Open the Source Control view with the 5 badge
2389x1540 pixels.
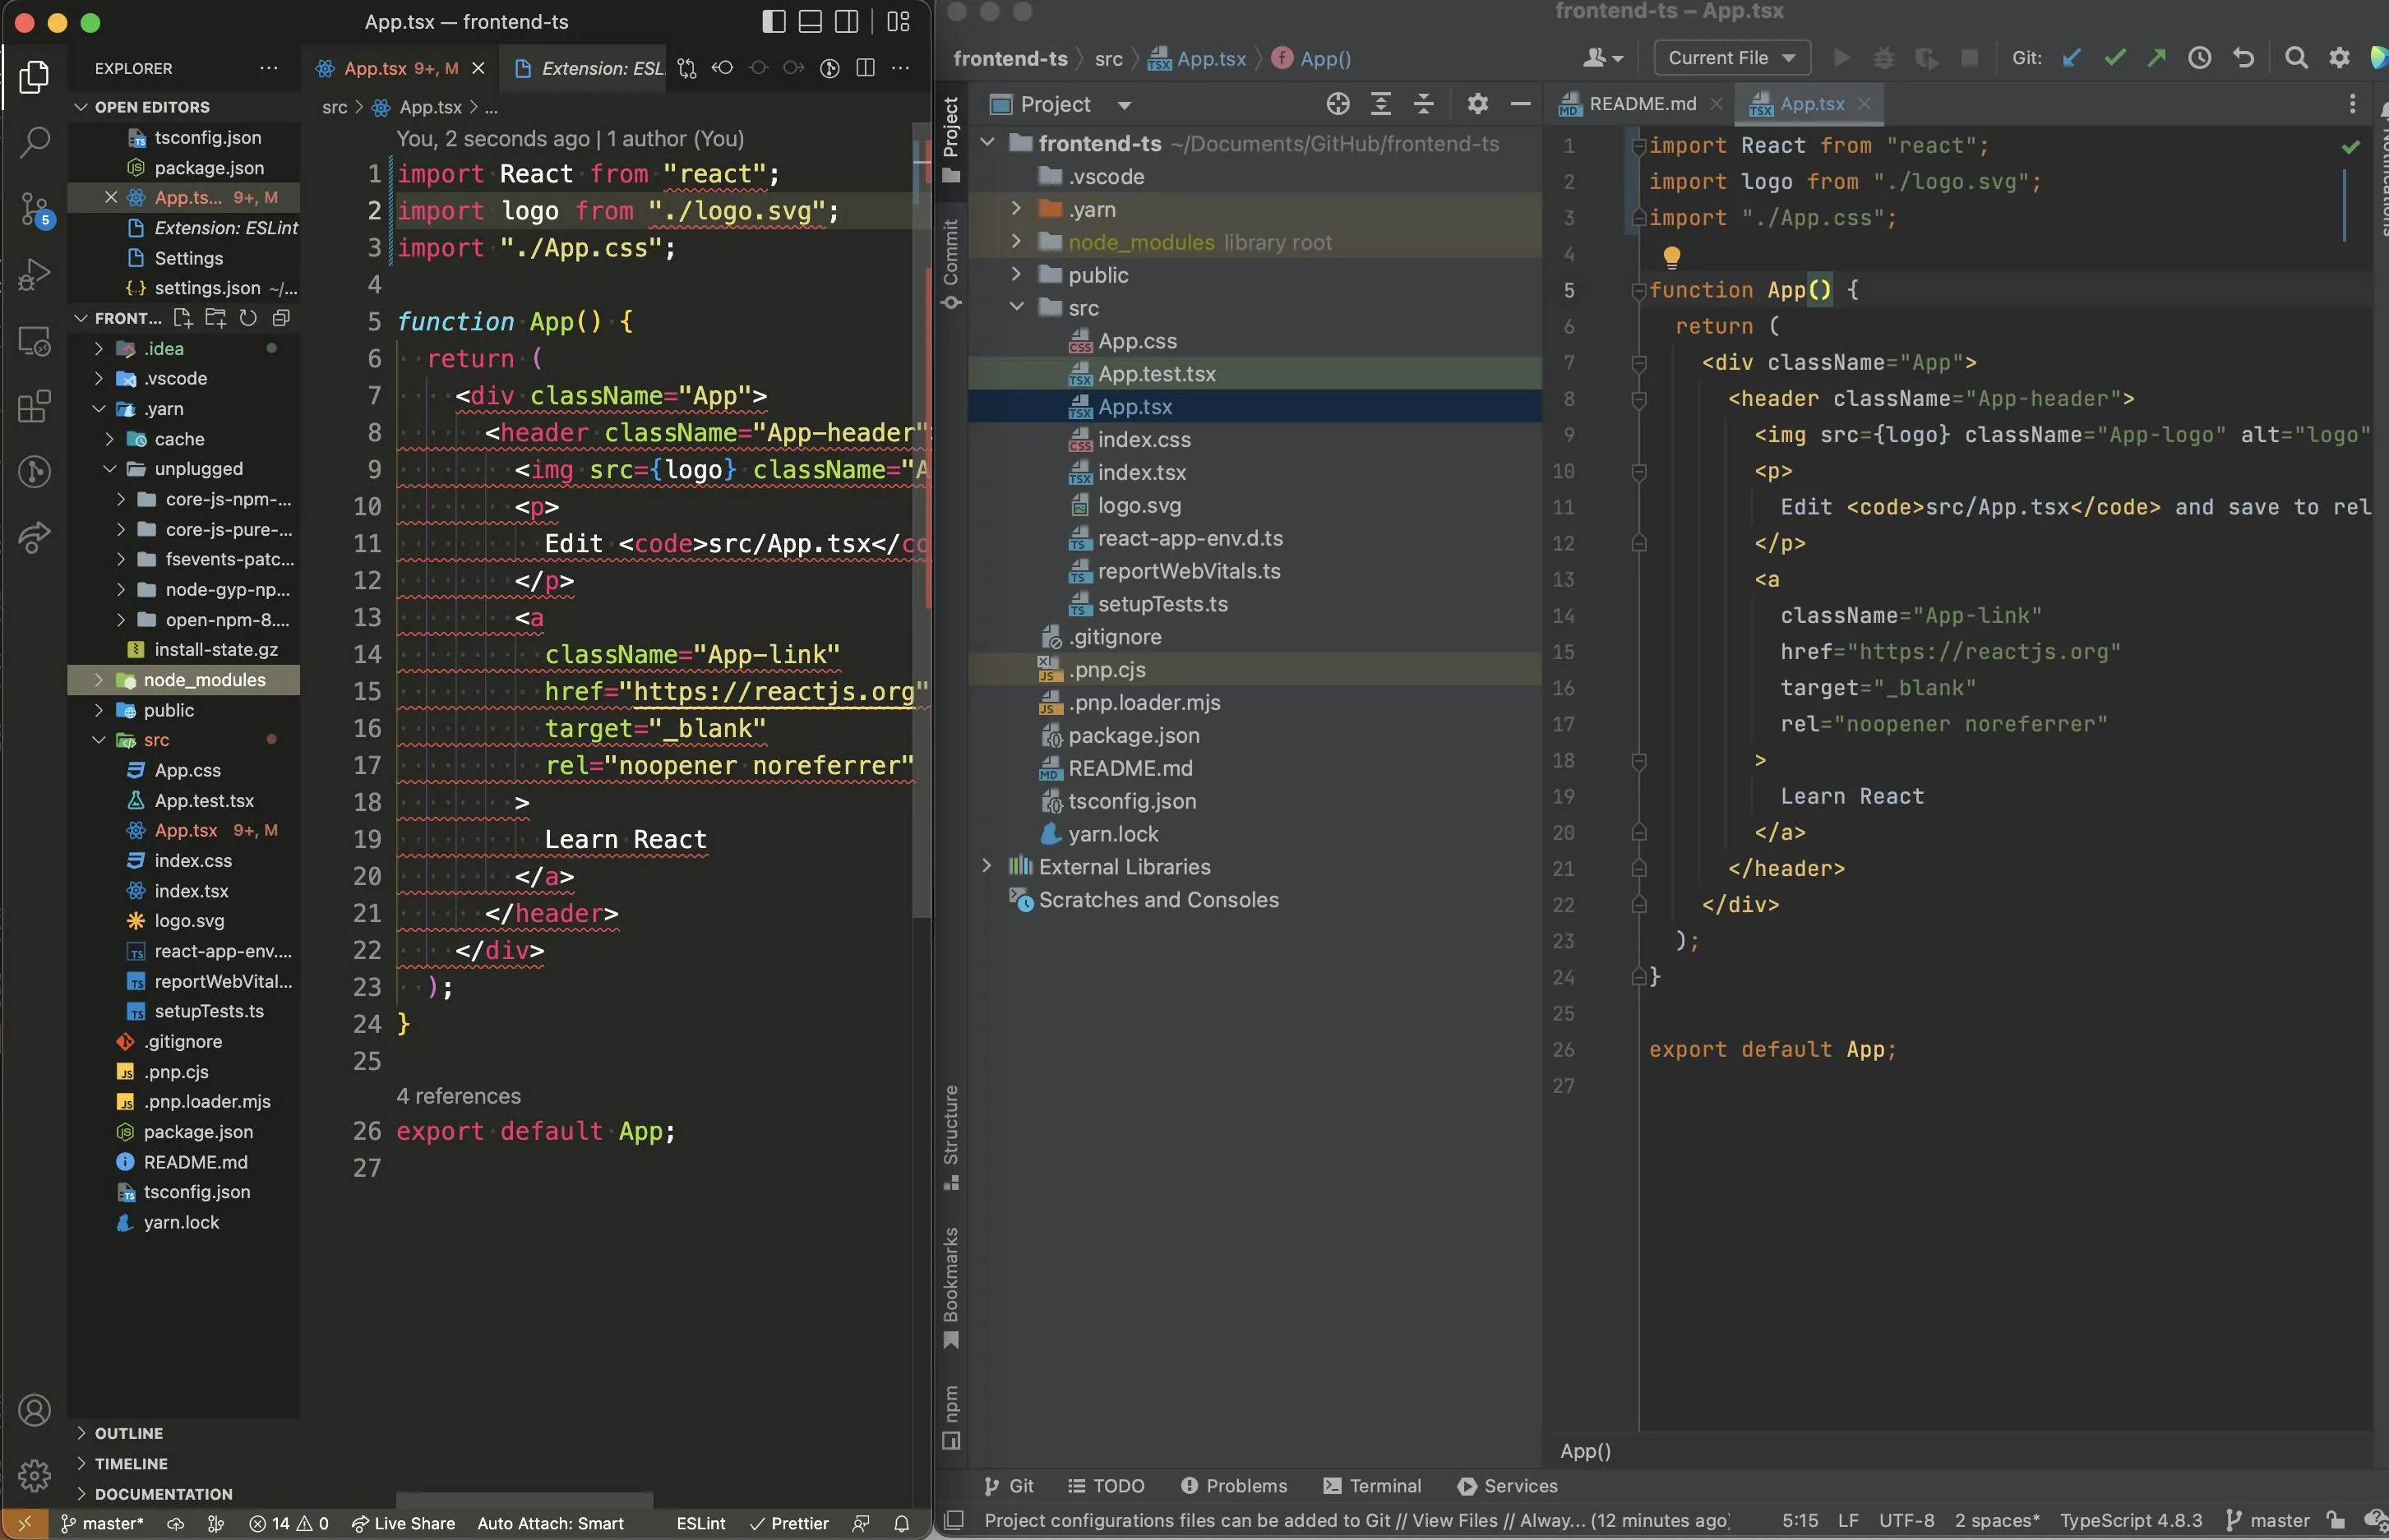[34, 209]
